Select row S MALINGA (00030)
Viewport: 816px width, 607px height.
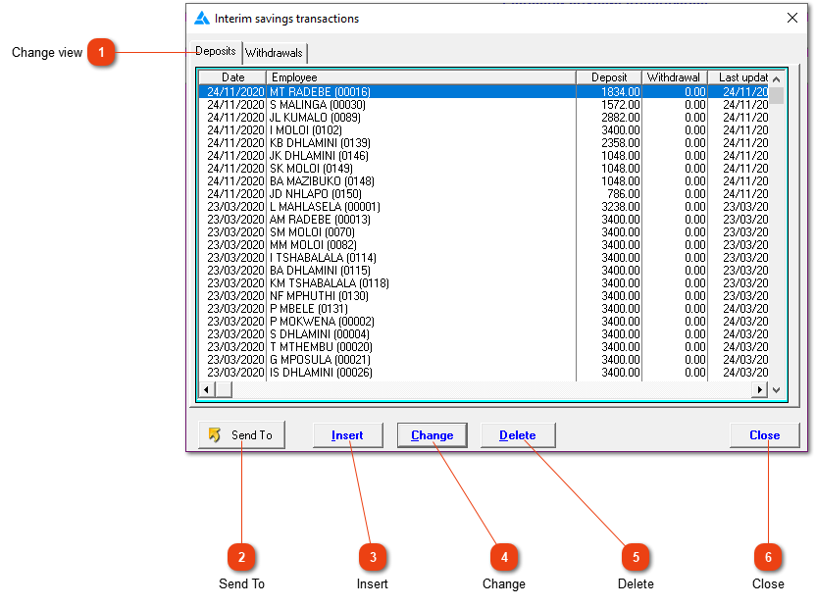coord(484,105)
